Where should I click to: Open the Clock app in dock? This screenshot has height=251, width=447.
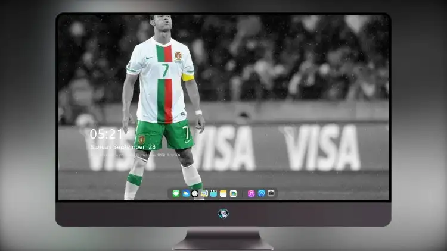tap(195, 194)
